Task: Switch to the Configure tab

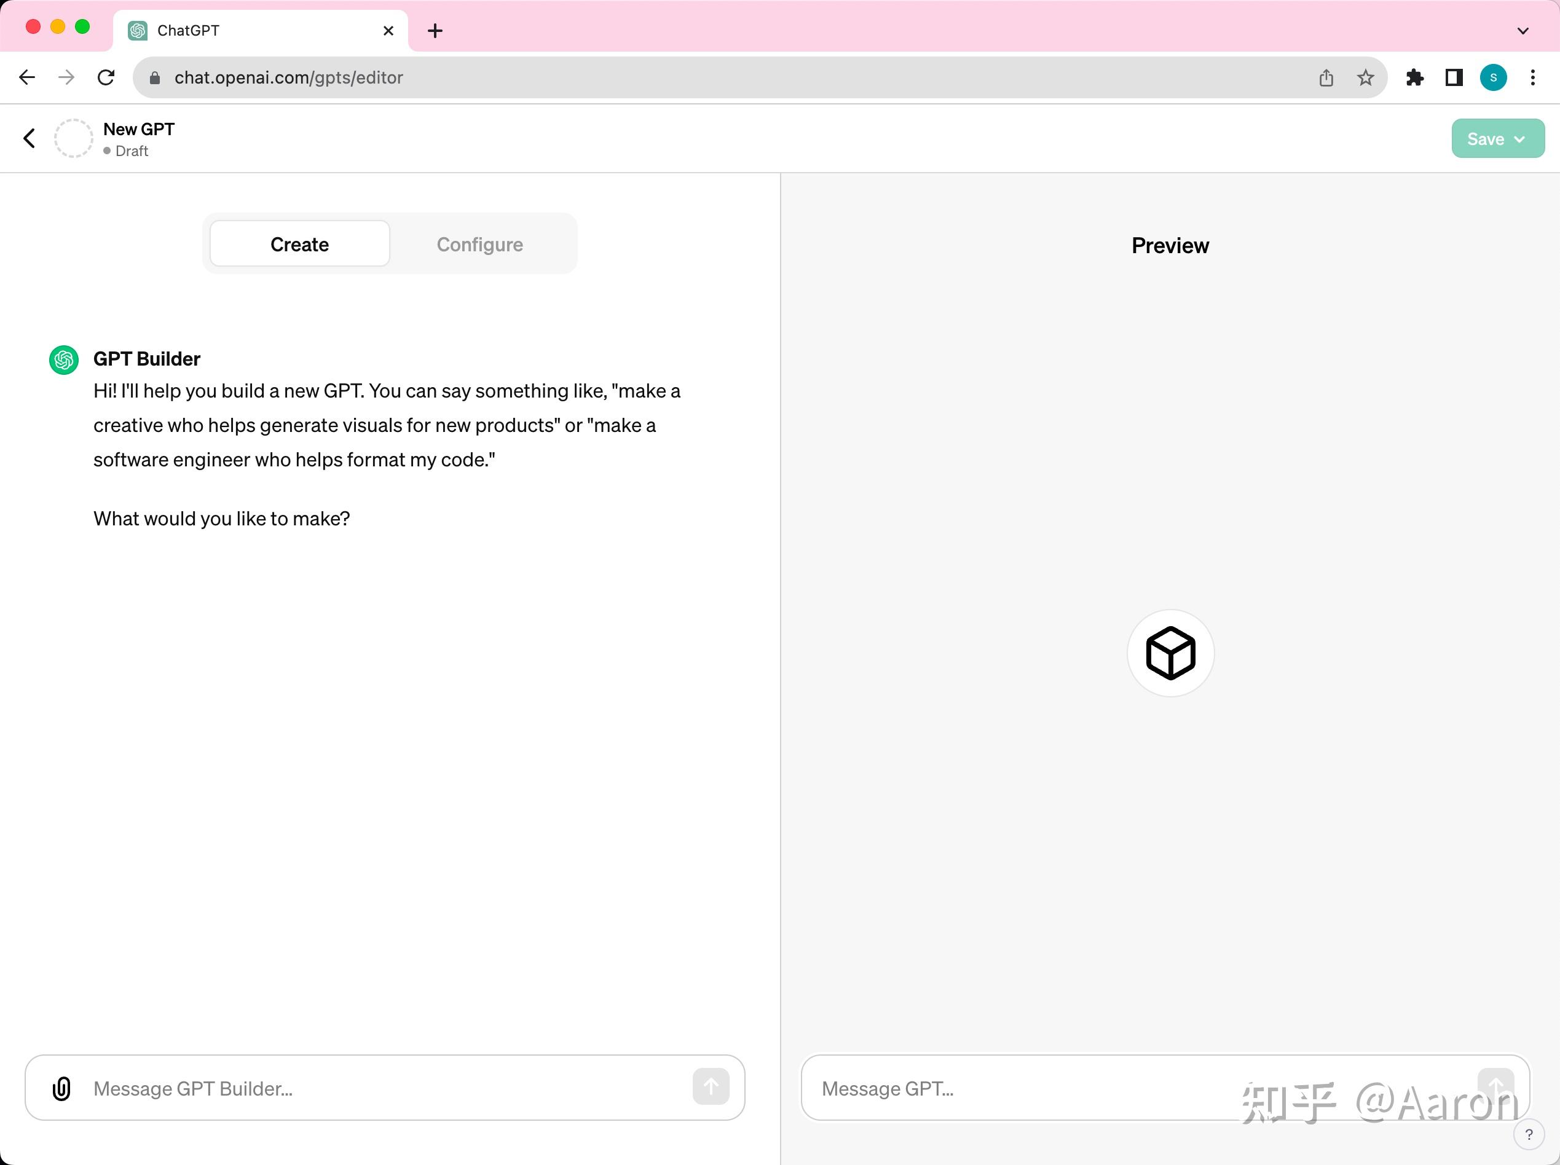Action: pyautogui.click(x=479, y=243)
